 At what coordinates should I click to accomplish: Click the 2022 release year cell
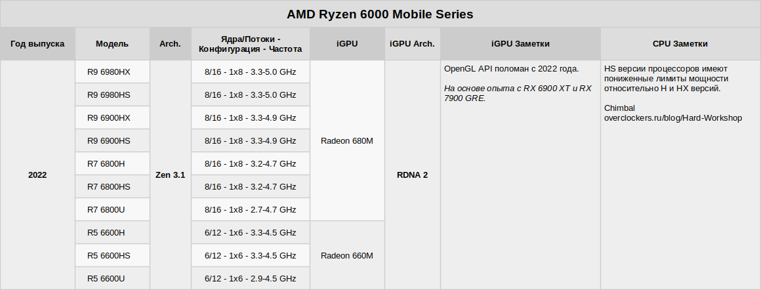[37, 175]
